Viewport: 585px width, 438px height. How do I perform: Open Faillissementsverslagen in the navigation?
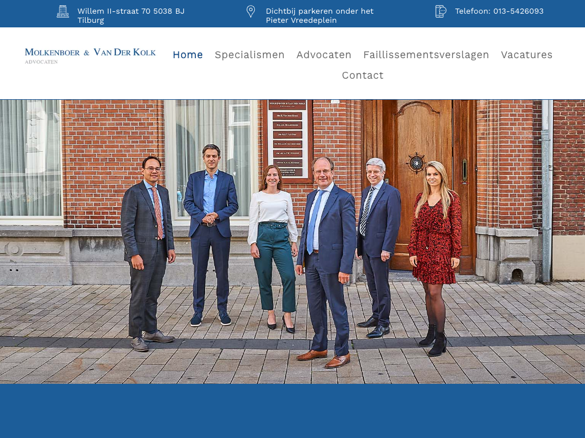pyautogui.click(x=426, y=55)
